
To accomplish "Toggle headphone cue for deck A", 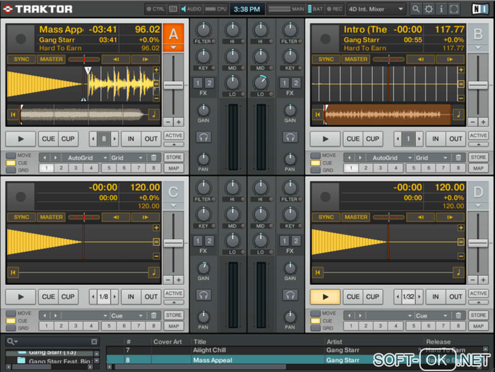I will 203,137.
